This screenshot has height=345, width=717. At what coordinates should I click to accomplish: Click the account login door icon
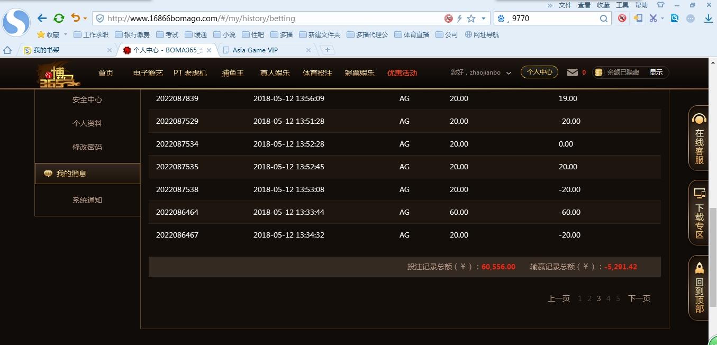click(x=638, y=19)
